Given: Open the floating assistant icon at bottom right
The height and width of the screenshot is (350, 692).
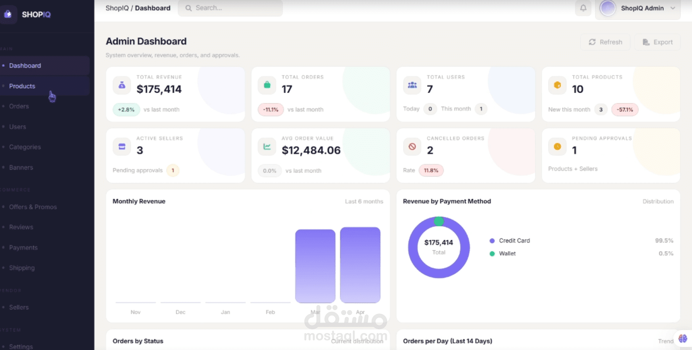Looking at the screenshot, I should [x=683, y=338].
